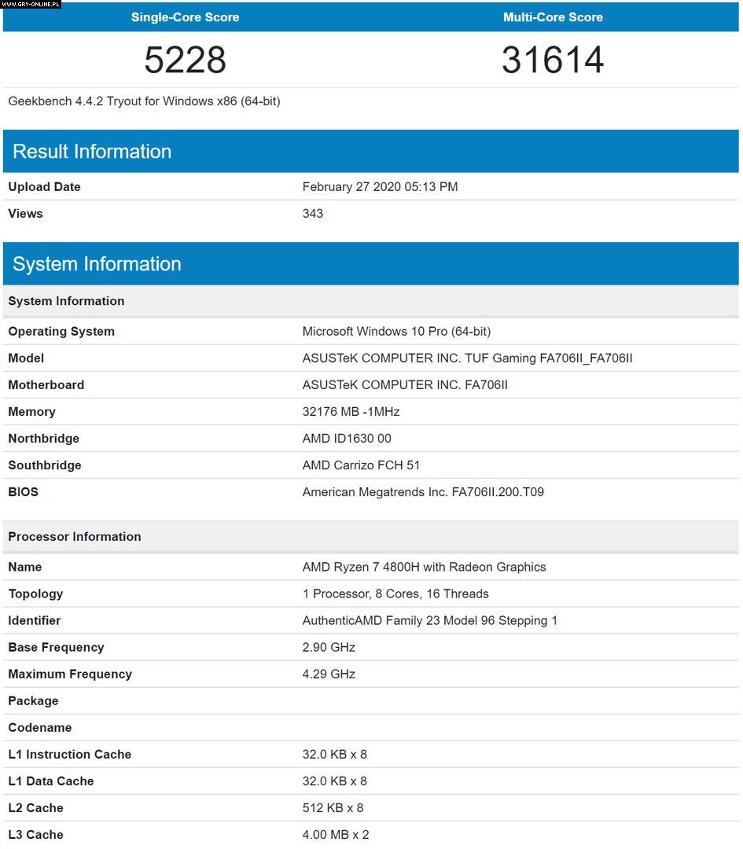Click the Topology value with 8 Cores
This screenshot has width=743, height=849.
(x=395, y=594)
